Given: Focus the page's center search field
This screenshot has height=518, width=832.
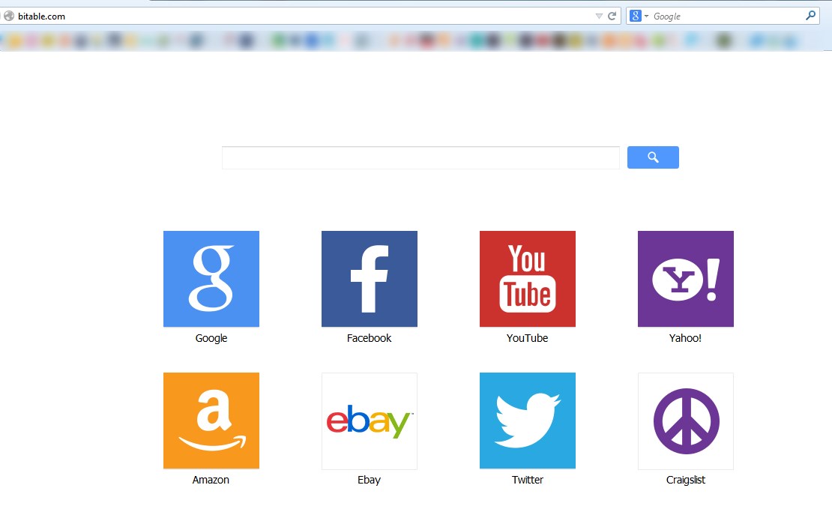Looking at the screenshot, I should coord(420,157).
